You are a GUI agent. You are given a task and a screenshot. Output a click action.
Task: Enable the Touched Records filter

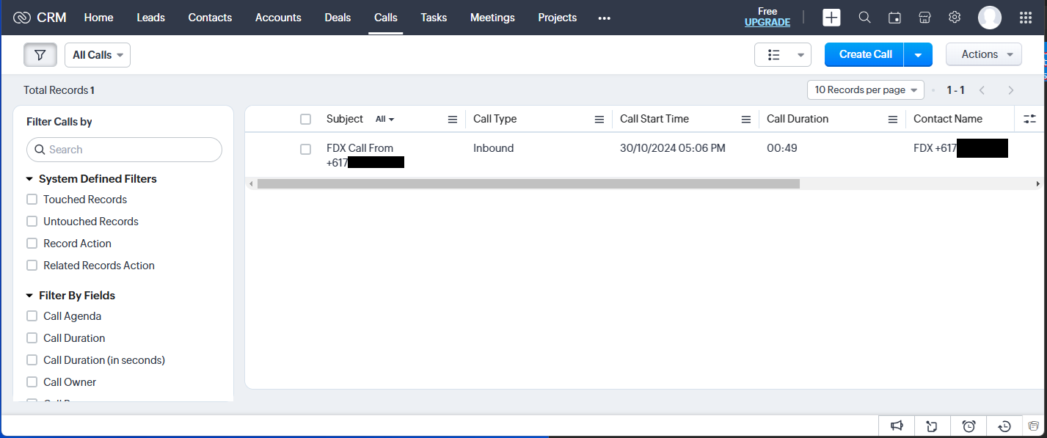click(x=32, y=200)
